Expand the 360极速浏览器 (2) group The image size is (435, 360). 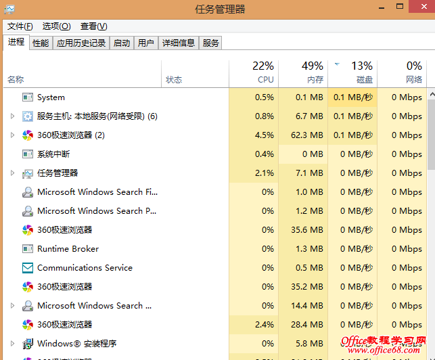pos(12,135)
